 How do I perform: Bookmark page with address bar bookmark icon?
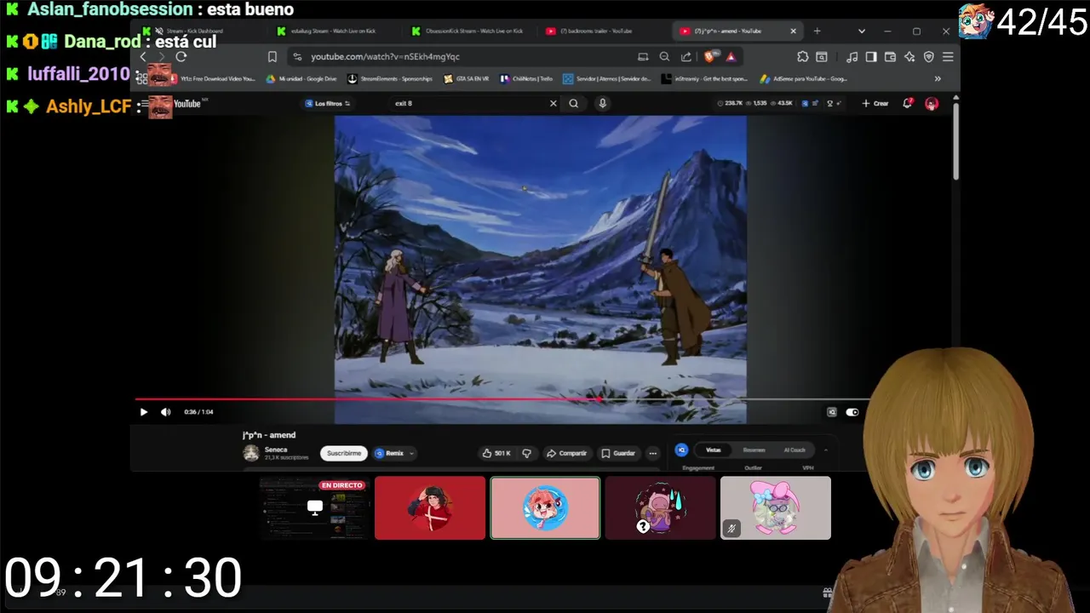(x=272, y=57)
